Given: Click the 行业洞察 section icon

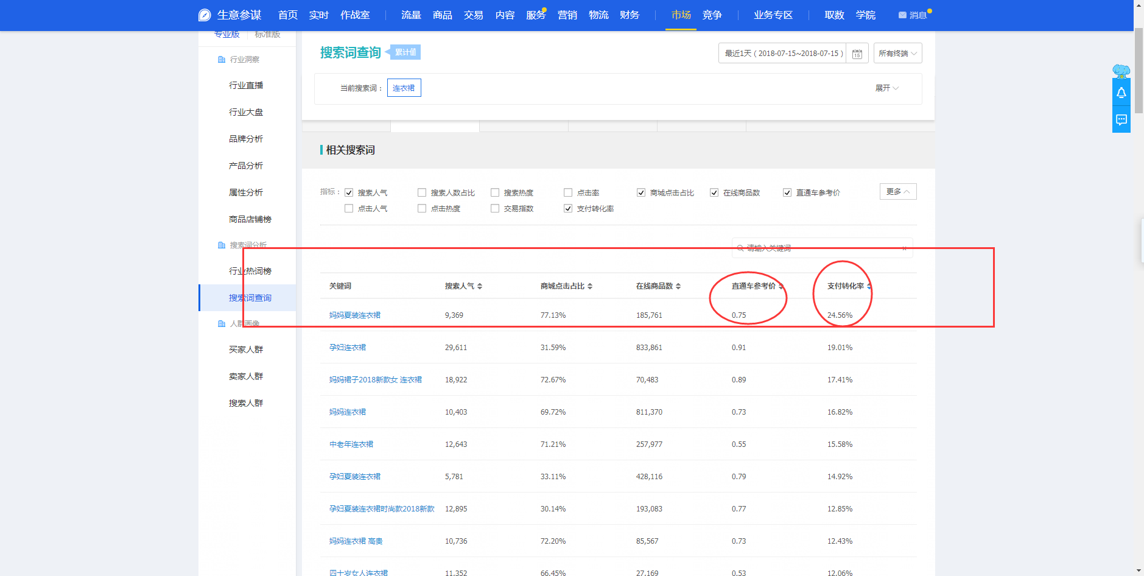Looking at the screenshot, I should pos(222,60).
